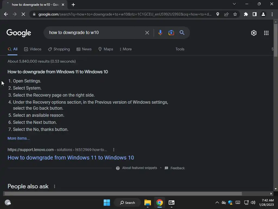This screenshot has width=278, height=209.
Task: Open 'How to downgrade from Windows 11 to Windows 10' result
Action: coord(71,158)
